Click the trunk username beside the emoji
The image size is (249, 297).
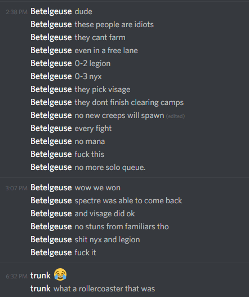[41, 276]
